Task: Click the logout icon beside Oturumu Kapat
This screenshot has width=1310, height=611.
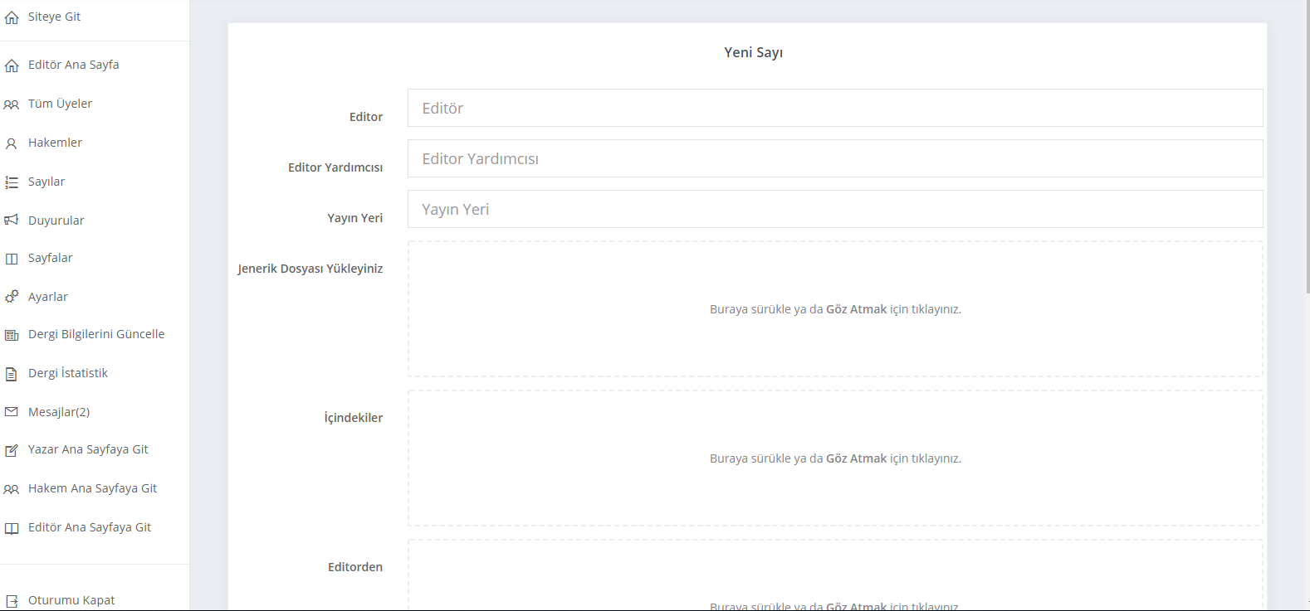Action: click(12, 601)
